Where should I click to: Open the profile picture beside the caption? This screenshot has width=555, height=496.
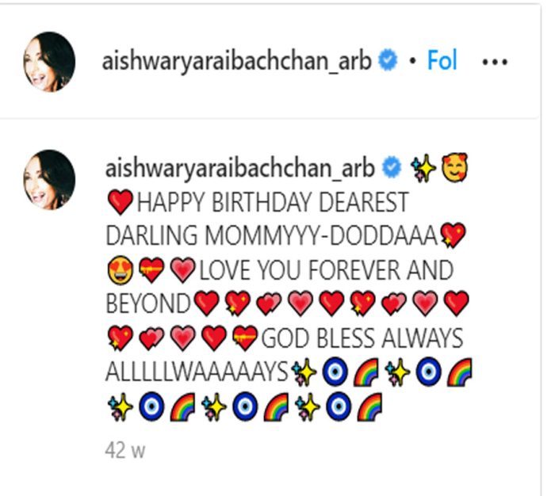(x=49, y=180)
